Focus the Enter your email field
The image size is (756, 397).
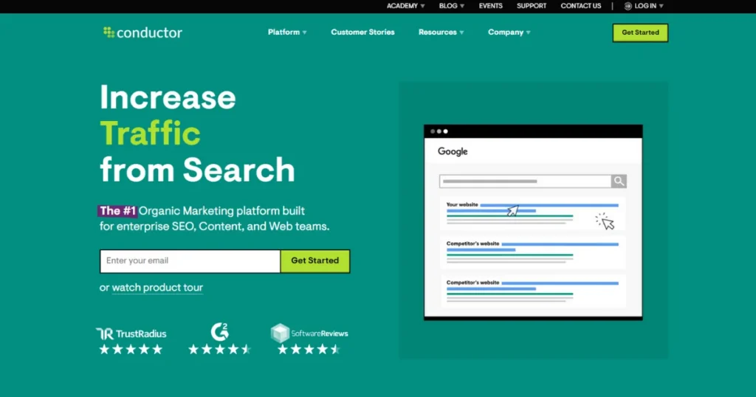(190, 260)
